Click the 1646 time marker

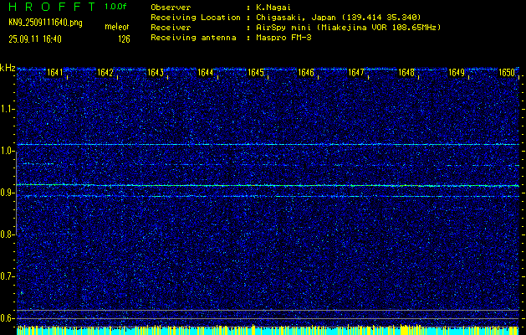pyautogui.click(x=306, y=73)
